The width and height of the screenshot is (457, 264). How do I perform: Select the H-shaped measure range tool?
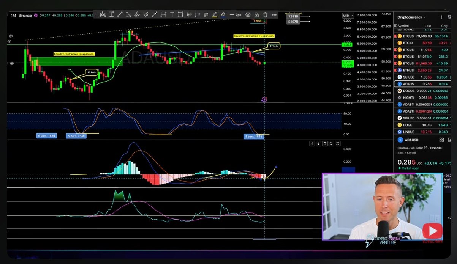(163, 14)
